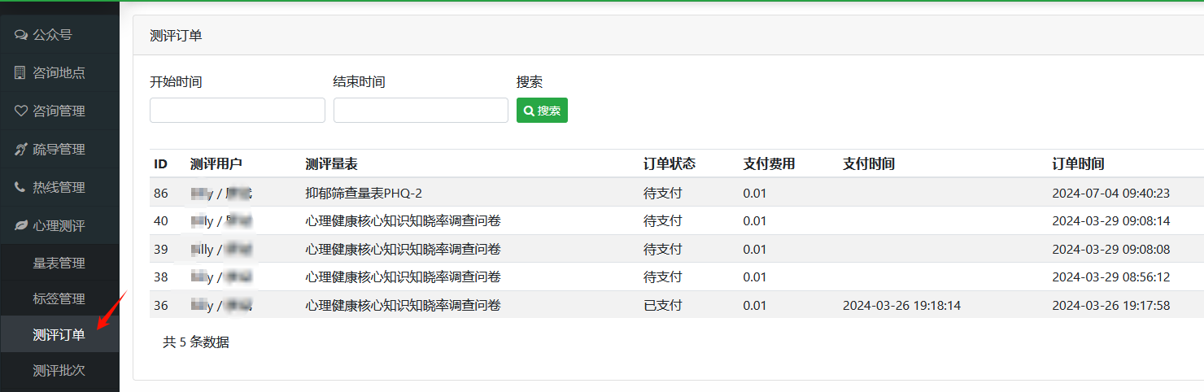Click the 开始时间 date input field

[x=238, y=111]
